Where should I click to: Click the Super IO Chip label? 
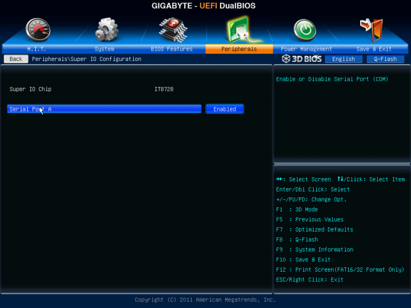31,89
